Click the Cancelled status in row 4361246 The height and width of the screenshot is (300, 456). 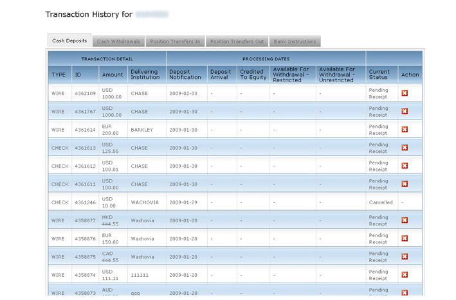[x=381, y=202]
